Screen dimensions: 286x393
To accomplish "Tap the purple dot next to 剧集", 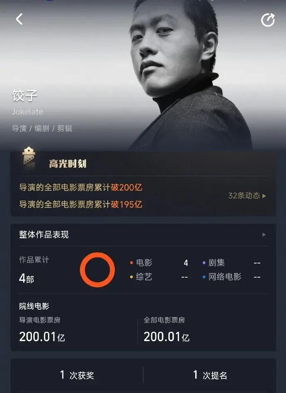I will (x=204, y=263).
